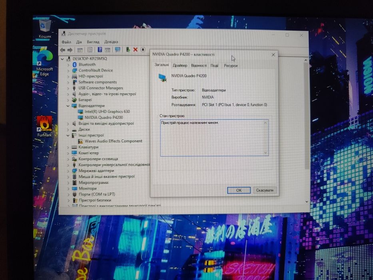Open the Recycle Bin desktop icon
373x280 pixels.
coord(45,29)
